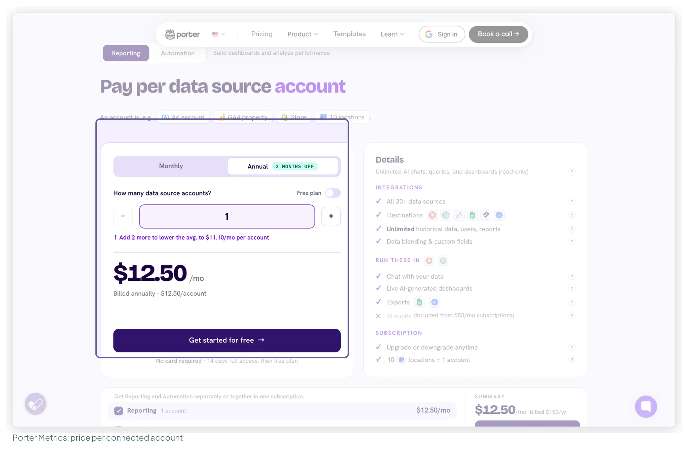Click Get started for free
Screen dimensions: 688x450
227,340
